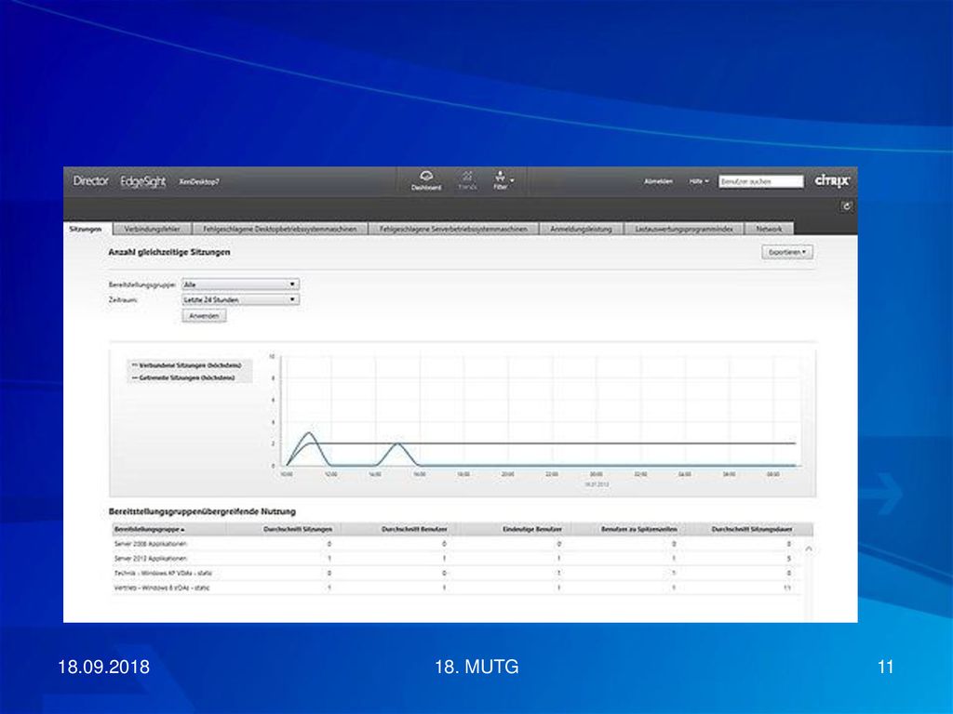The height and width of the screenshot is (714, 953).
Task: Select the Server 2012 Applikationen row
Action: (x=456, y=559)
